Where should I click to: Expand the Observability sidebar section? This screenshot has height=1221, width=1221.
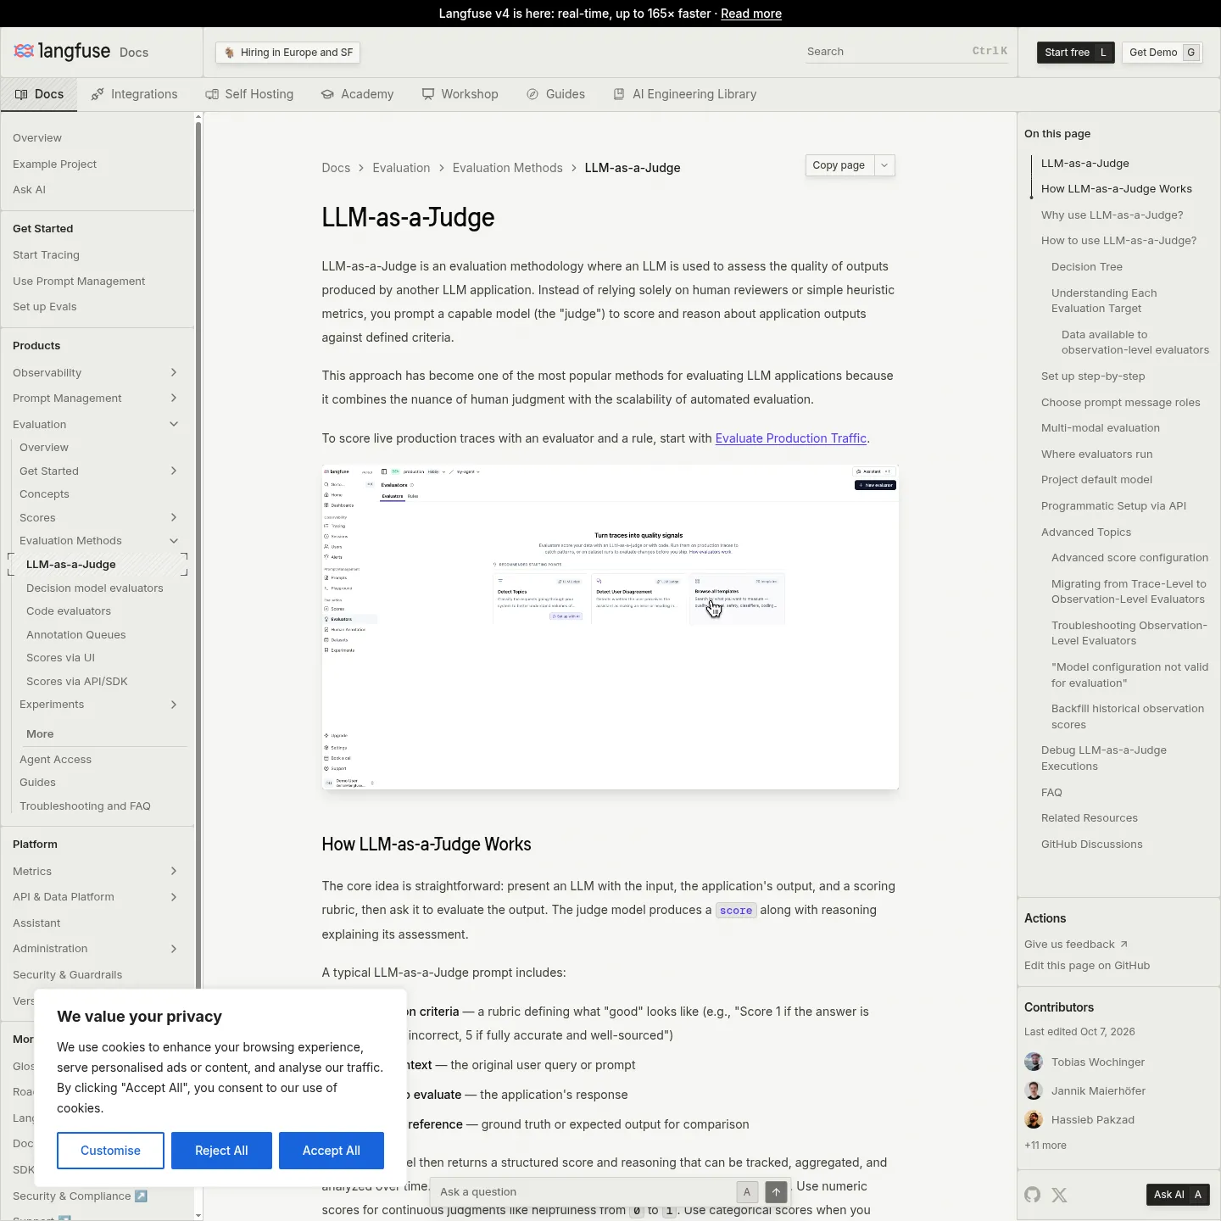click(174, 372)
